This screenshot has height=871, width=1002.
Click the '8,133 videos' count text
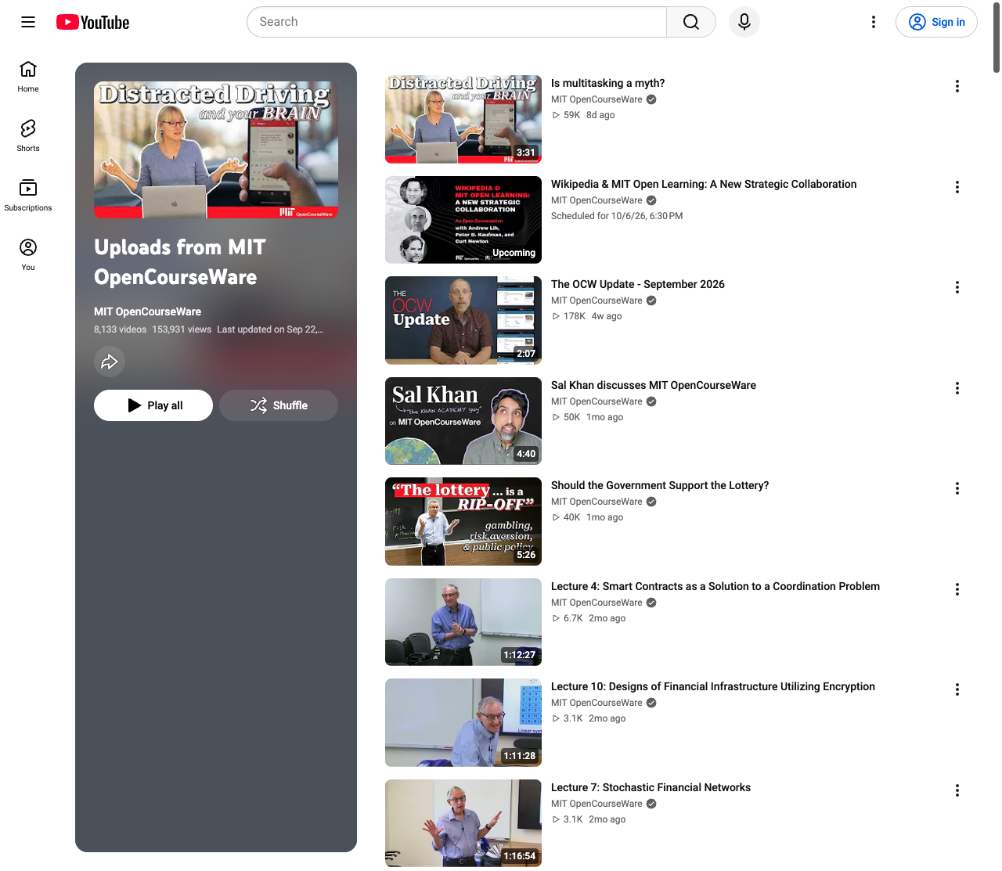[120, 329]
